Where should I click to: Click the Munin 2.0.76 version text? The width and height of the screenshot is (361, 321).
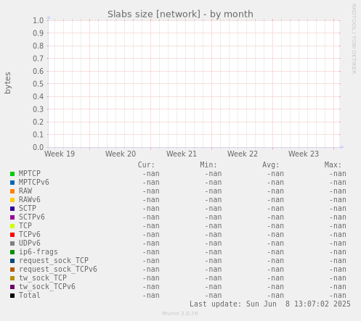click(180, 314)
